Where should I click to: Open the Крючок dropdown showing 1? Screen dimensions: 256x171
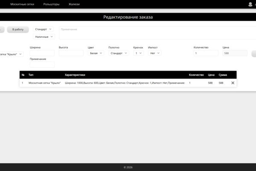pos(138,53)
